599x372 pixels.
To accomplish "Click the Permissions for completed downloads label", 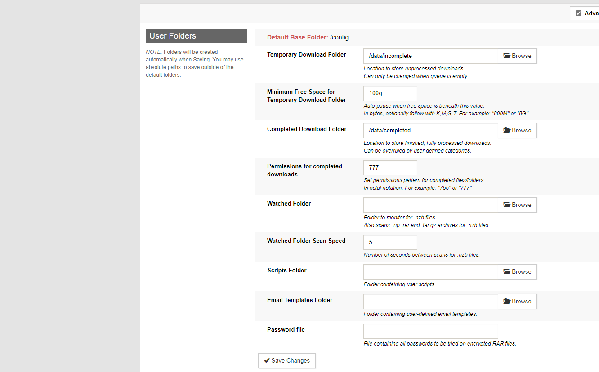I will click(x=304, y=170).
